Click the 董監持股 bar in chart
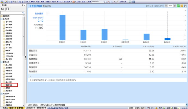 pyautogui.click(x=62, y=27)
